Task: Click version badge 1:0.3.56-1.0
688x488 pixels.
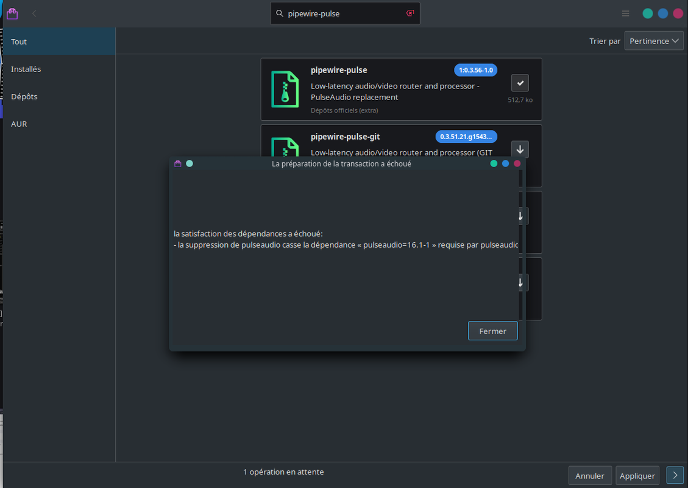Action: pos(476,70)
